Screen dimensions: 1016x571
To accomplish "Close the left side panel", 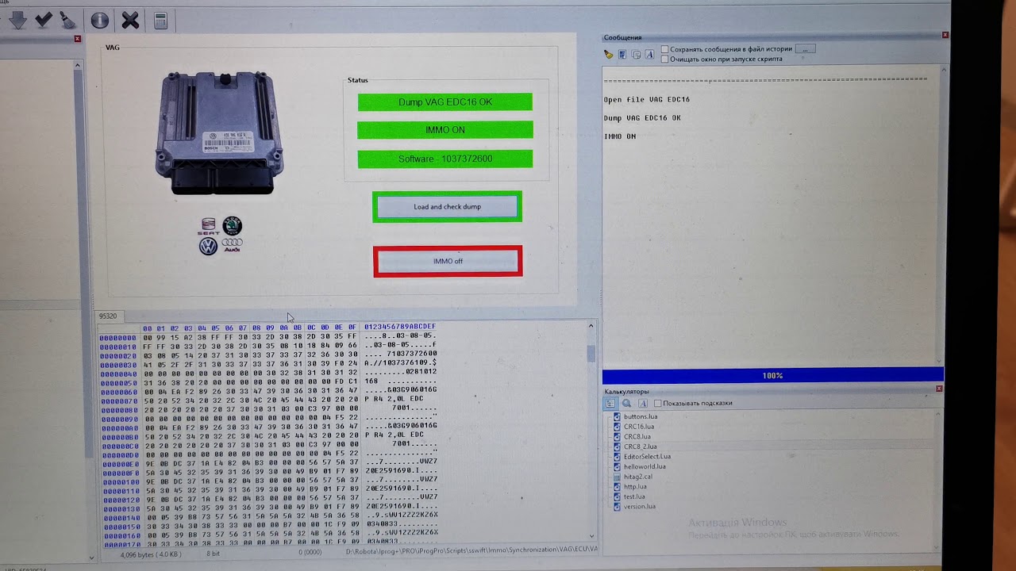I will click(x=77, y=39).
